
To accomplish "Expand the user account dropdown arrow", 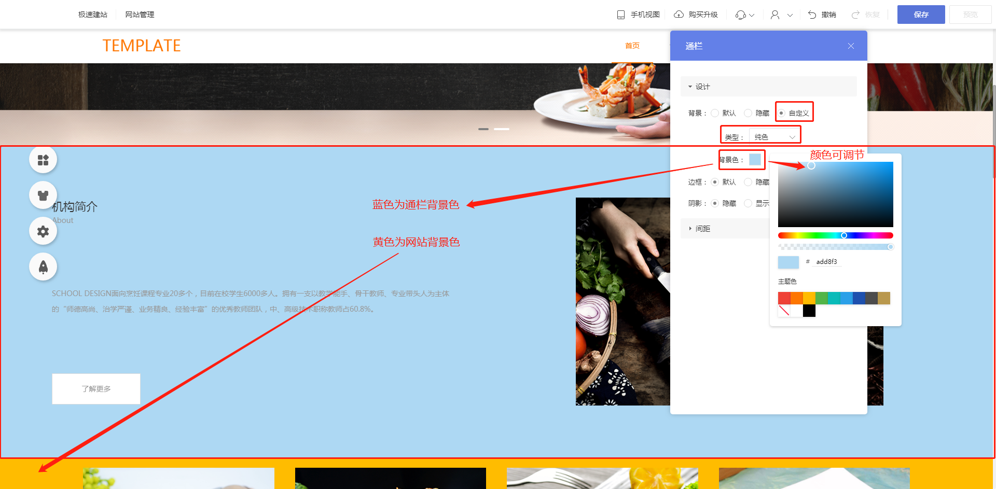I will [x=790, y=15].
